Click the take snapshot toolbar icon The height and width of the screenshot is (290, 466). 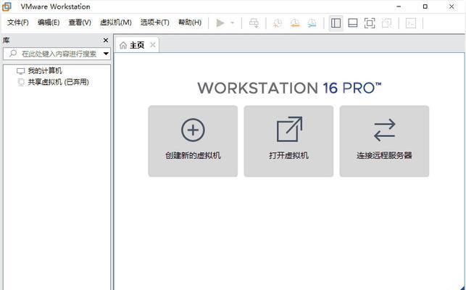click(278, 23)
